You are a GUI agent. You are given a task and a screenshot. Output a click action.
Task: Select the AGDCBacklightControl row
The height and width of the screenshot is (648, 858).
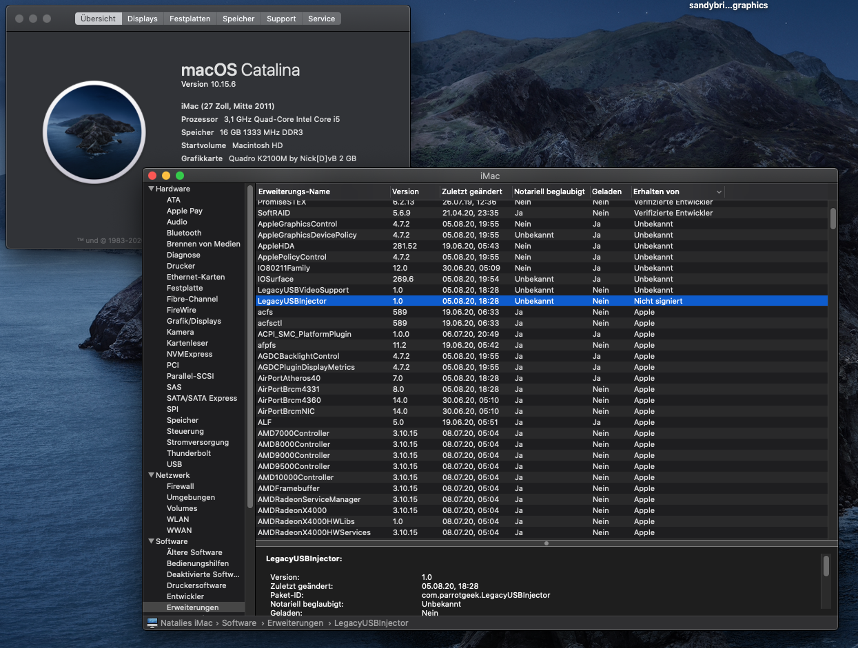542,356
